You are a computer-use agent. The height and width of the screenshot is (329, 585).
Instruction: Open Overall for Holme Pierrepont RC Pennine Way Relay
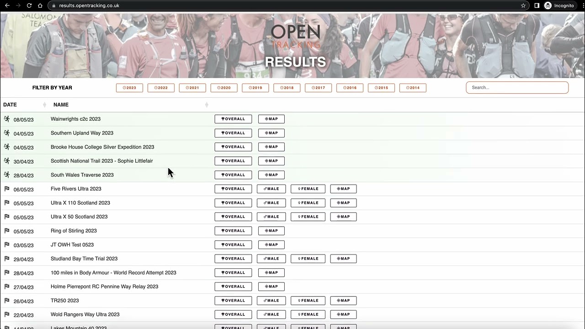233,287
